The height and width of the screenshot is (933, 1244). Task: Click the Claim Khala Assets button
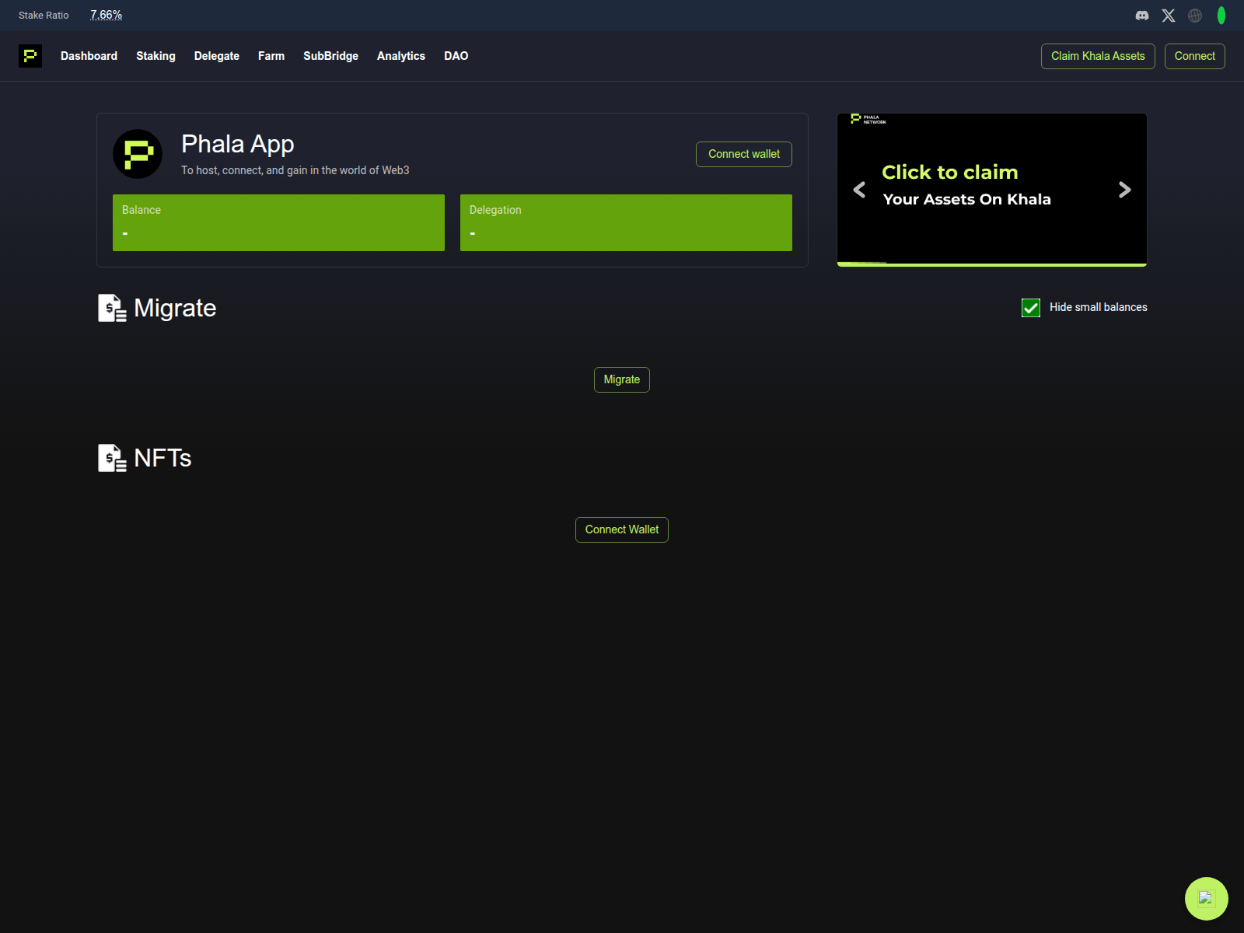pyautogui.click(x=1097, y=56)
